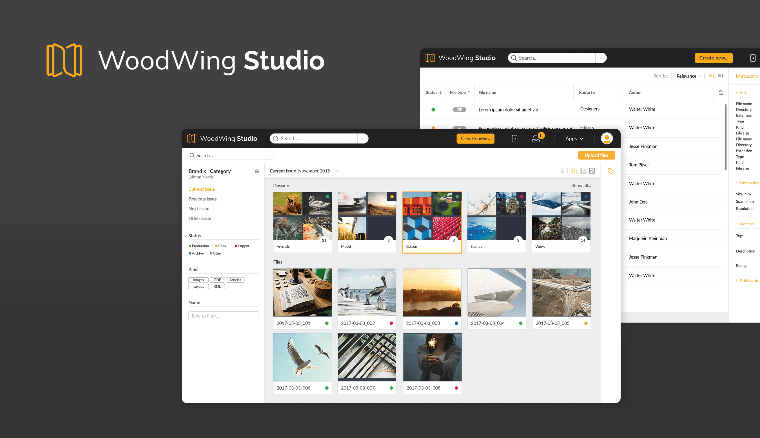
Task: Click green status dot of Lorem ipsum row
Action: pos(433,109)
